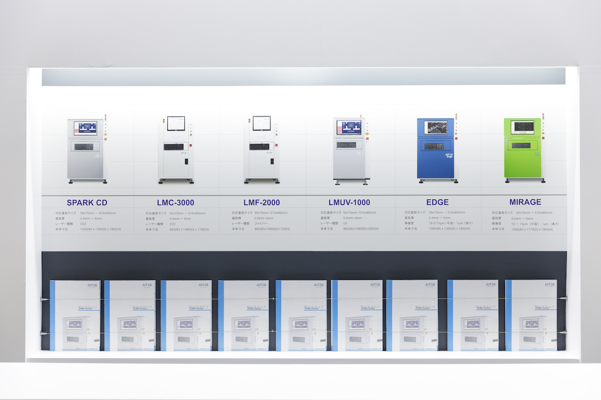This screenshot has width=601, height=400.
Task: Click the 10 ~ 15µm resolution under MIRAGE
Action: tap(535, 224)
